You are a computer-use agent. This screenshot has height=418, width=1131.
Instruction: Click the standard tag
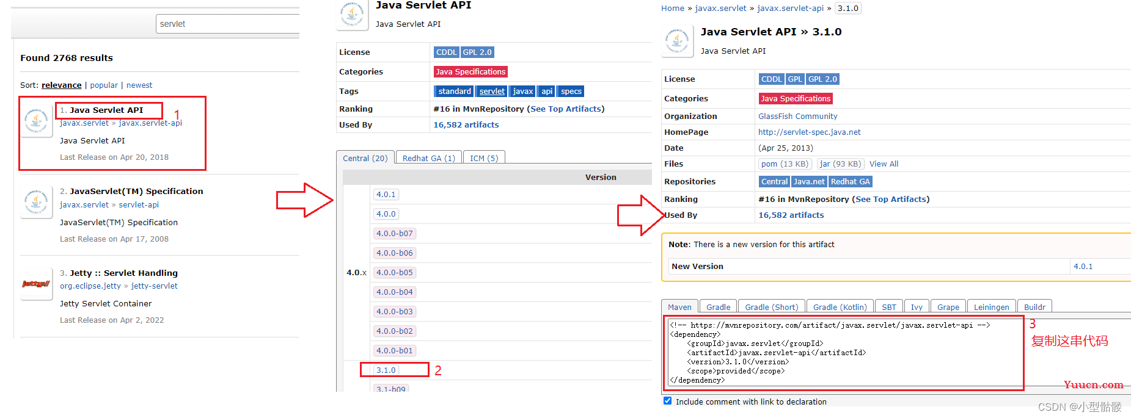455,92
